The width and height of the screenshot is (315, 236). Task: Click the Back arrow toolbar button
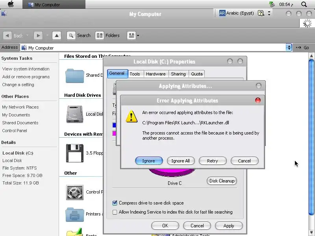click(x=7, y=35)
